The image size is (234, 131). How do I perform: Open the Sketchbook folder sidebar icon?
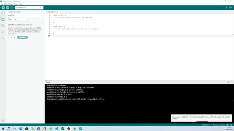click(x=3, y=13)
